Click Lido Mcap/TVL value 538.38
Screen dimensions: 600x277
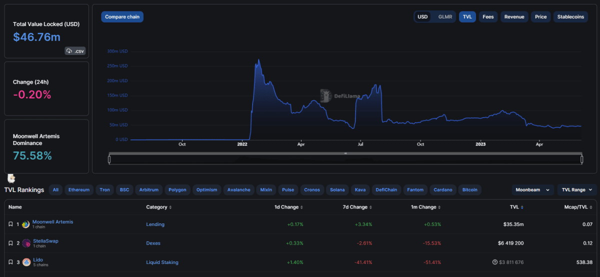coord(585,262)
